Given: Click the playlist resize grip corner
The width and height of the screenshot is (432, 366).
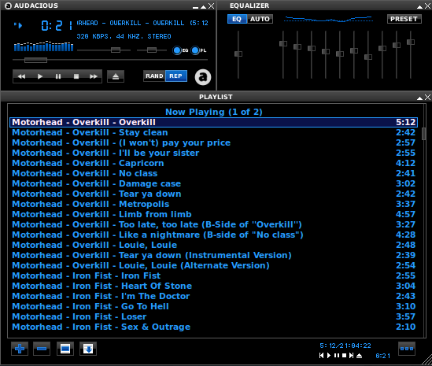Looking at the screenshot, I should point(427,360).
